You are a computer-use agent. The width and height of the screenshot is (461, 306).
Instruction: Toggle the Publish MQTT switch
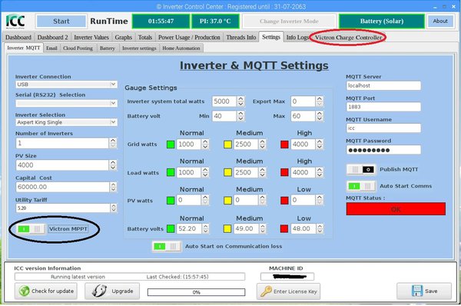coord(361,169)
